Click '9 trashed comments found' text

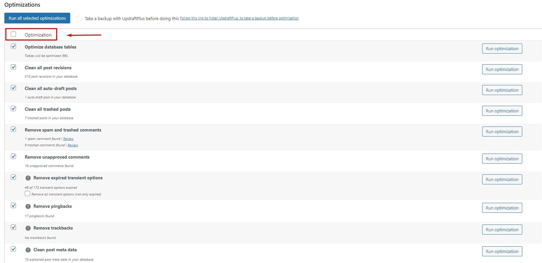(45, 145)
